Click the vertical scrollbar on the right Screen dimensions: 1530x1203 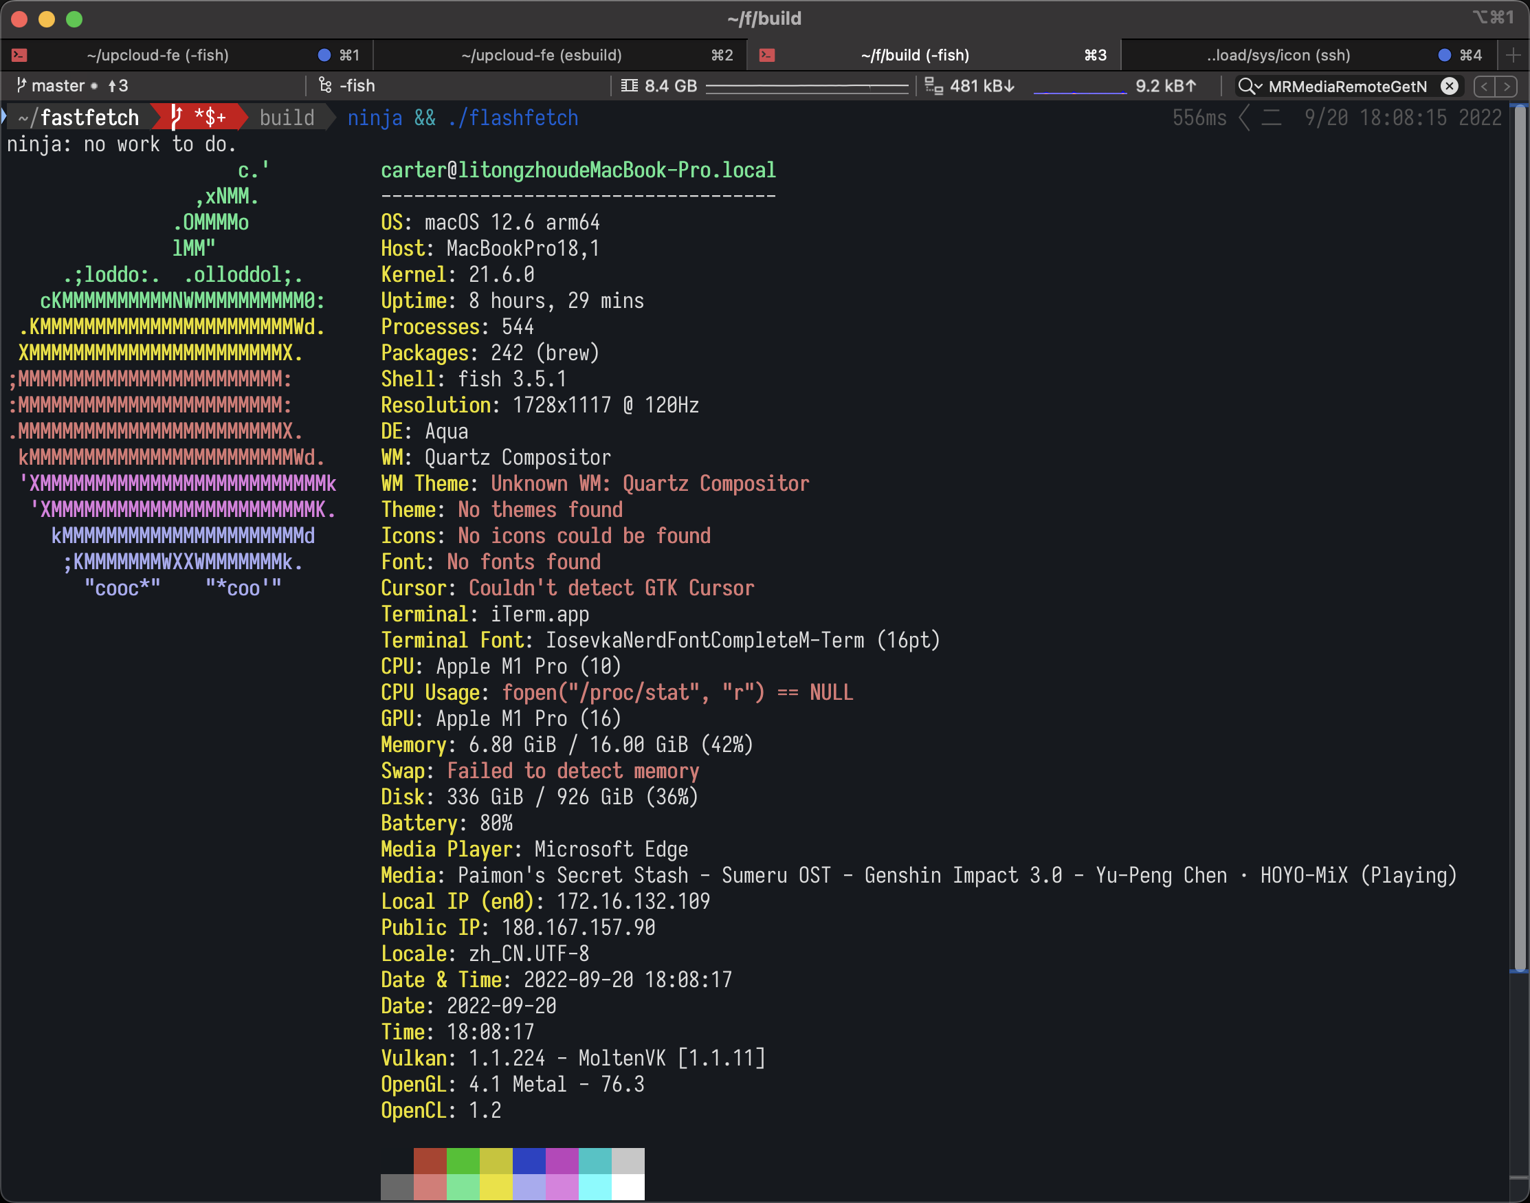pos(1520,536)
